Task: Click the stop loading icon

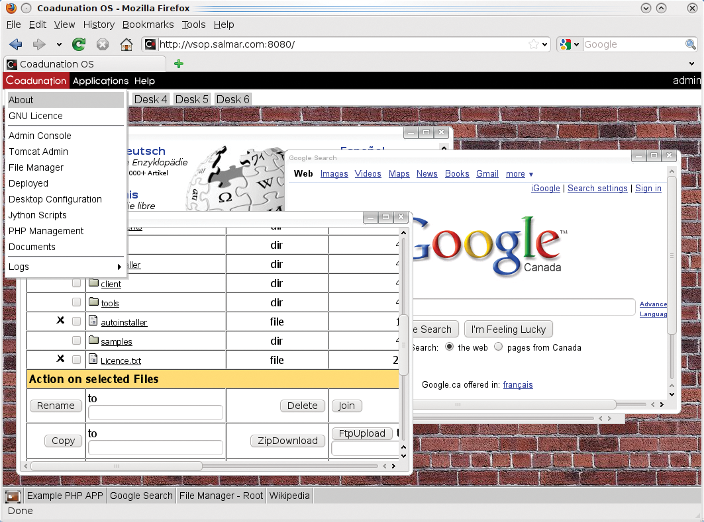Action: [x=103, y=44]
